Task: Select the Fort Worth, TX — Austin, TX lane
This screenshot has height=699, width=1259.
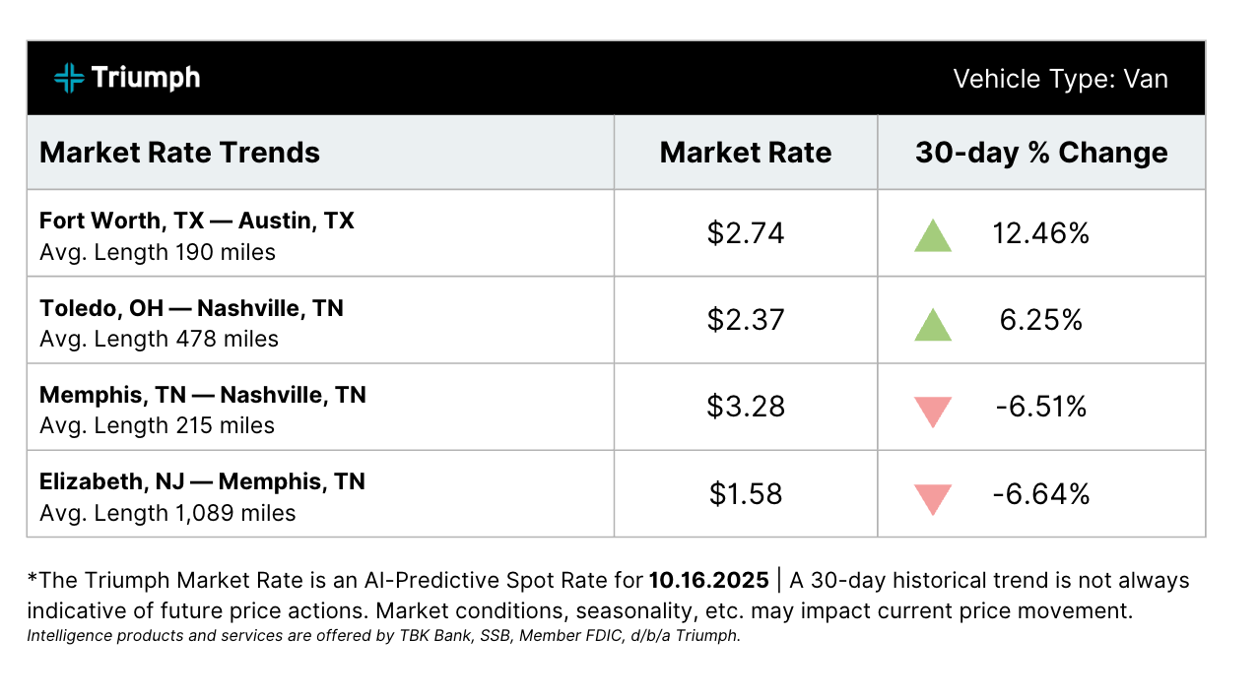Action: point(197,222)
